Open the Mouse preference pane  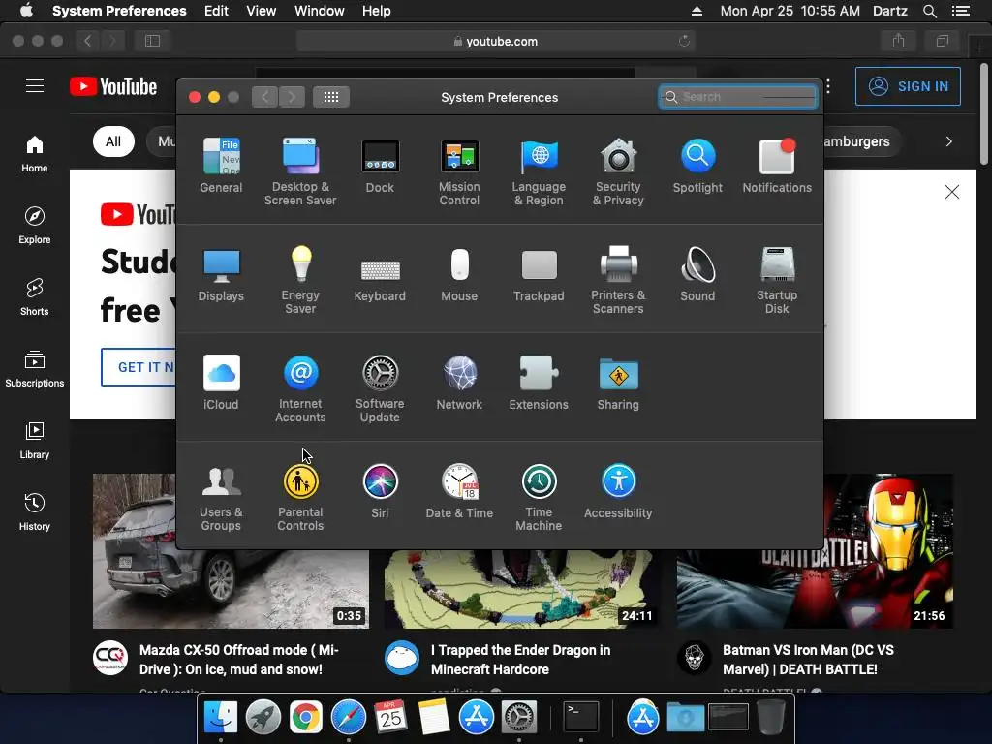(459, 274)
